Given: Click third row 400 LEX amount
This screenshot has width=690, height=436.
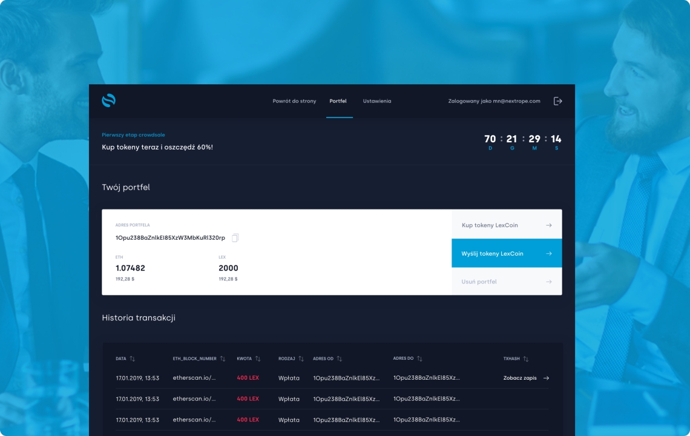Looking at the screenshot, I should (x=248, y=420).
